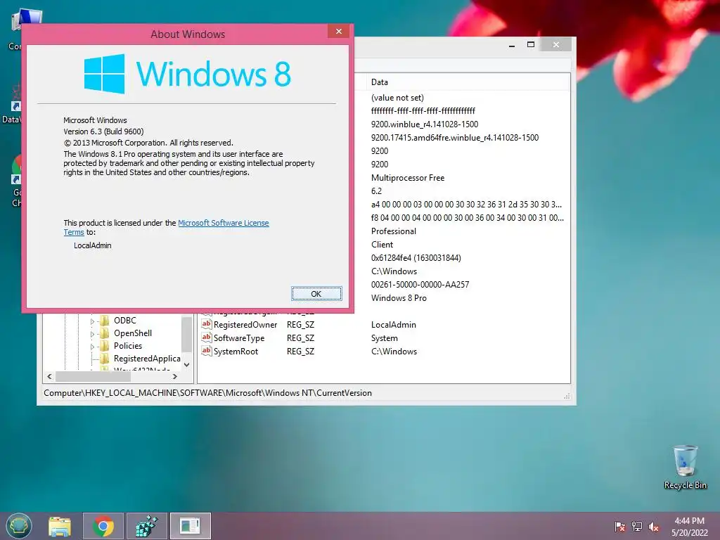The height and width of the screenshot is (540, 720).
Task: Click the 'LocalAdmin' RegisteredOwner data
Action: tap(394, 325)
